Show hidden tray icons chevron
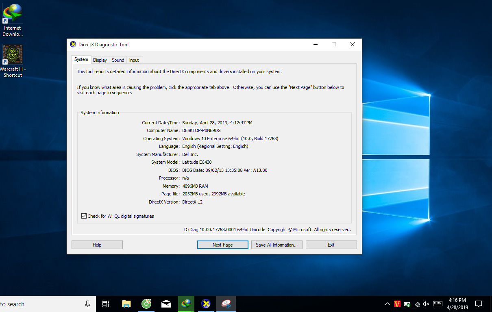Screen dimensions: 492x312 (x=388, y=304)
